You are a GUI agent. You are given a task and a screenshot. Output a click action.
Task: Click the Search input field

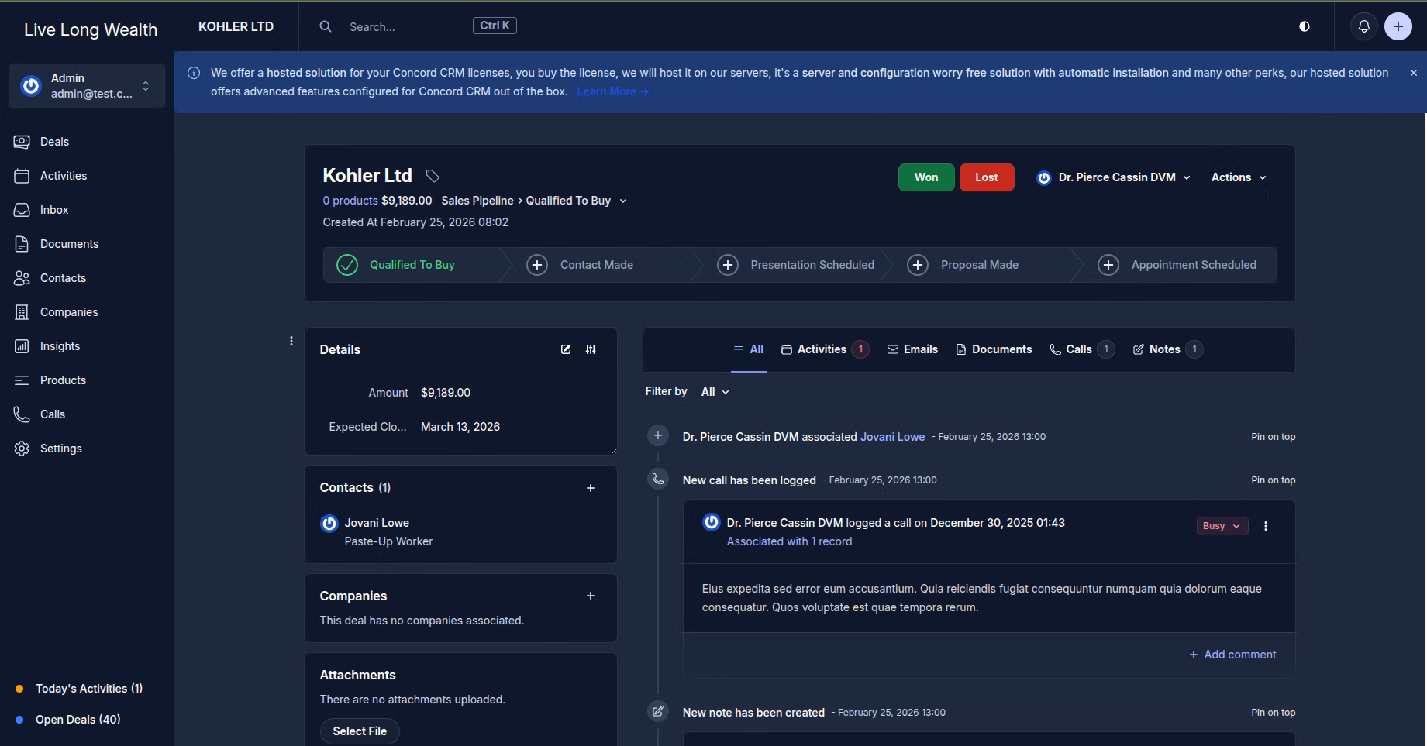(403, 26)
